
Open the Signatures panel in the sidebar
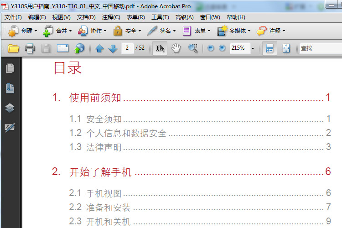click(10, 127)
